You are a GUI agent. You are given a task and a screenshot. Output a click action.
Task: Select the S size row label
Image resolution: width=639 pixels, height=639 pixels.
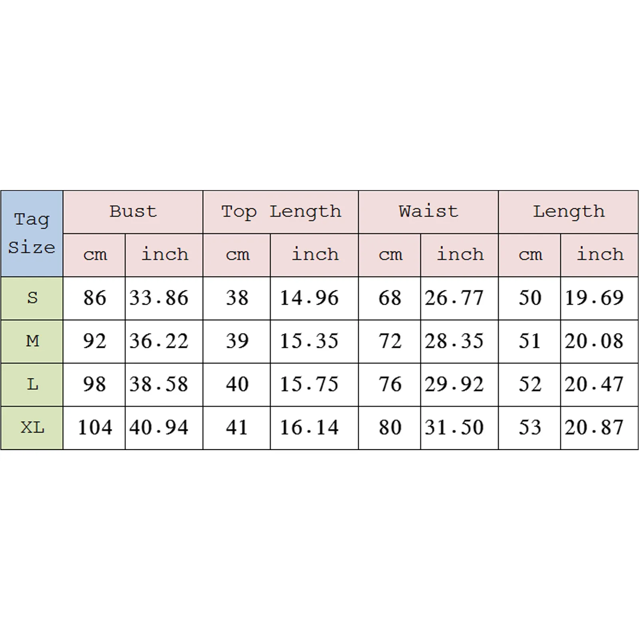pos(32,298)
